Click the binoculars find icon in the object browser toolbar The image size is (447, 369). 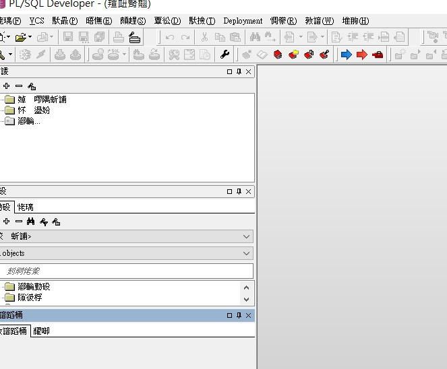(31, 222)
